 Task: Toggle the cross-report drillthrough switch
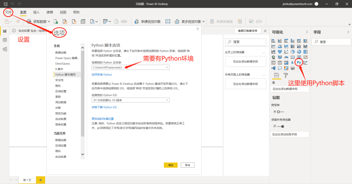pyautogui.click(x=280, y=112)
